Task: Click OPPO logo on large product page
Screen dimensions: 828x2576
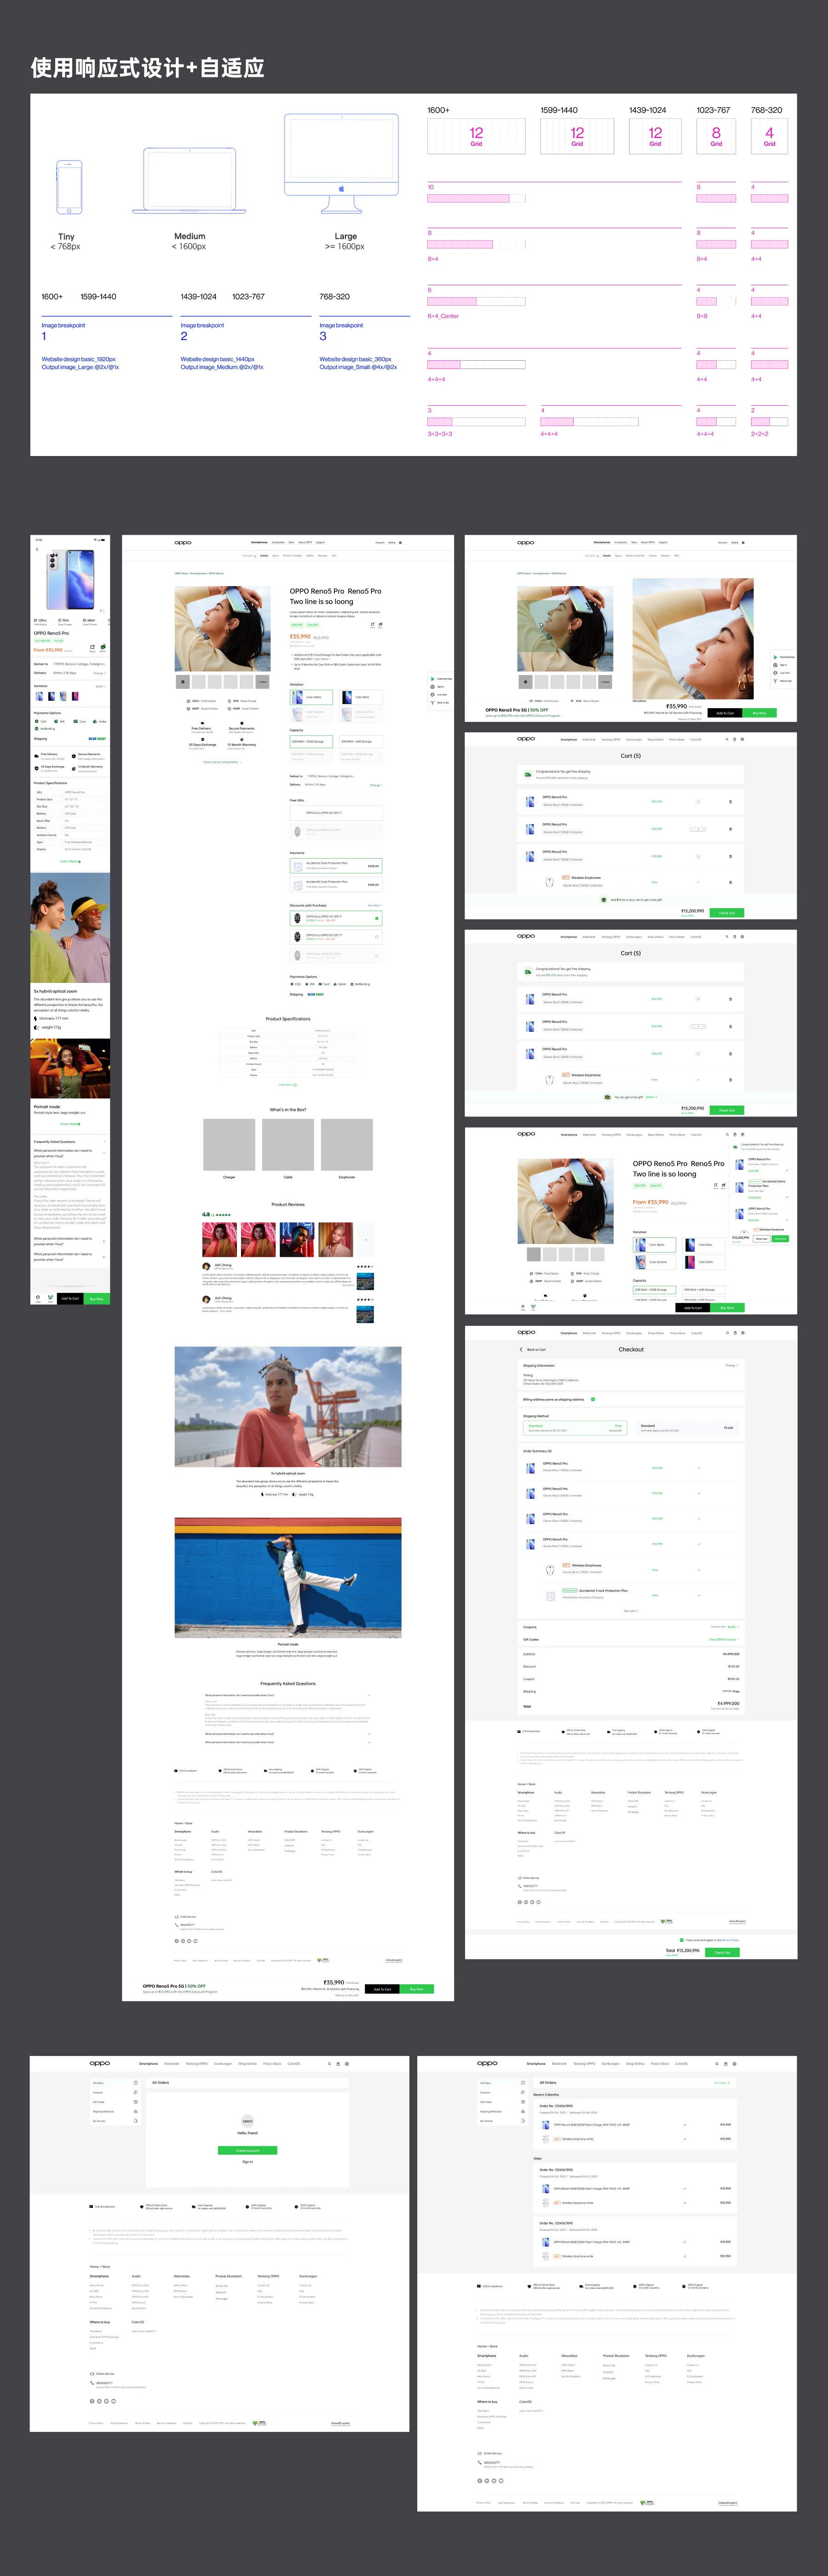Action: pos(183,543)
